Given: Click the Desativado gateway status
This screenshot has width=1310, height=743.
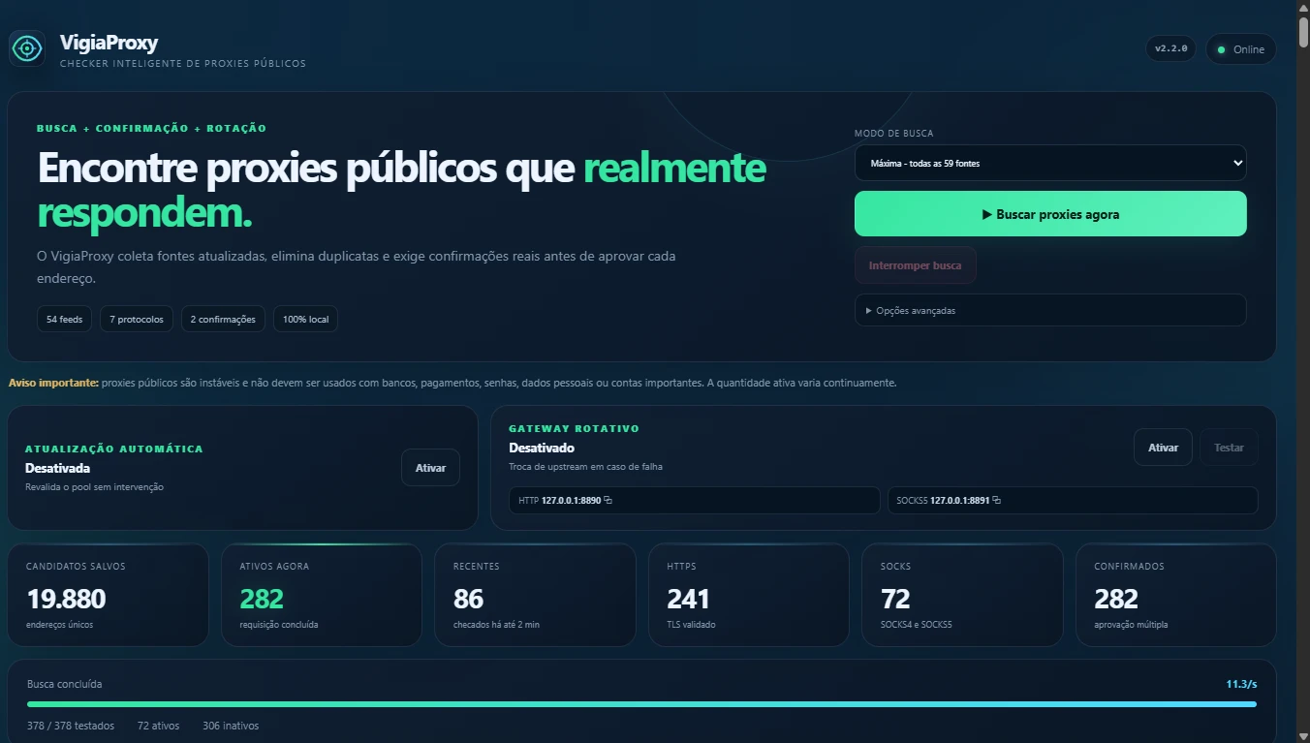Looking at the screenshot, I should [x=542, y=448].
